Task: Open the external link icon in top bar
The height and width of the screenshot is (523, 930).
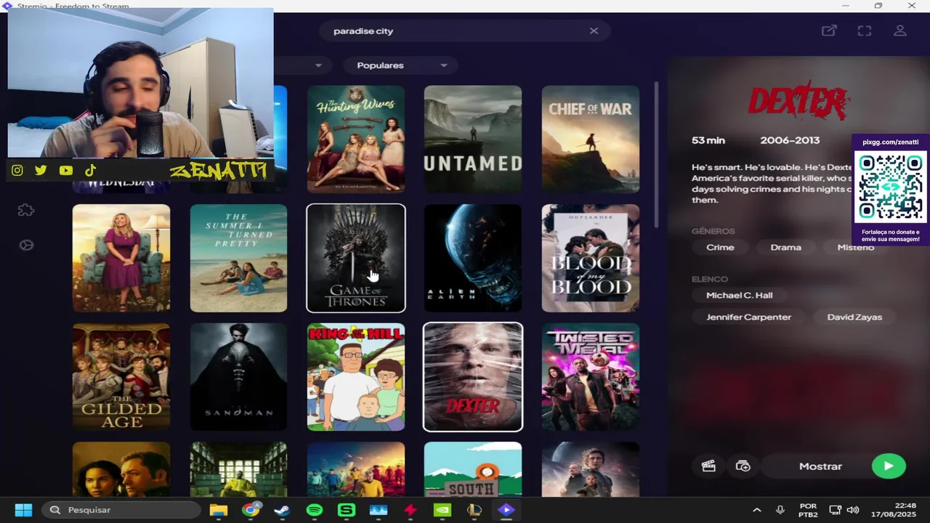Action: pos(829,31)
